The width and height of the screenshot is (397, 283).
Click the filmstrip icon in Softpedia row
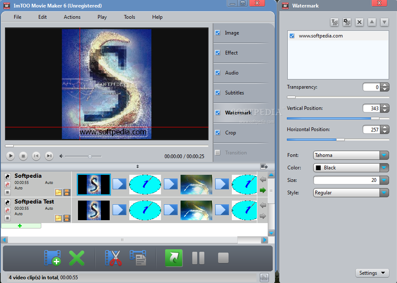(67, 192)
